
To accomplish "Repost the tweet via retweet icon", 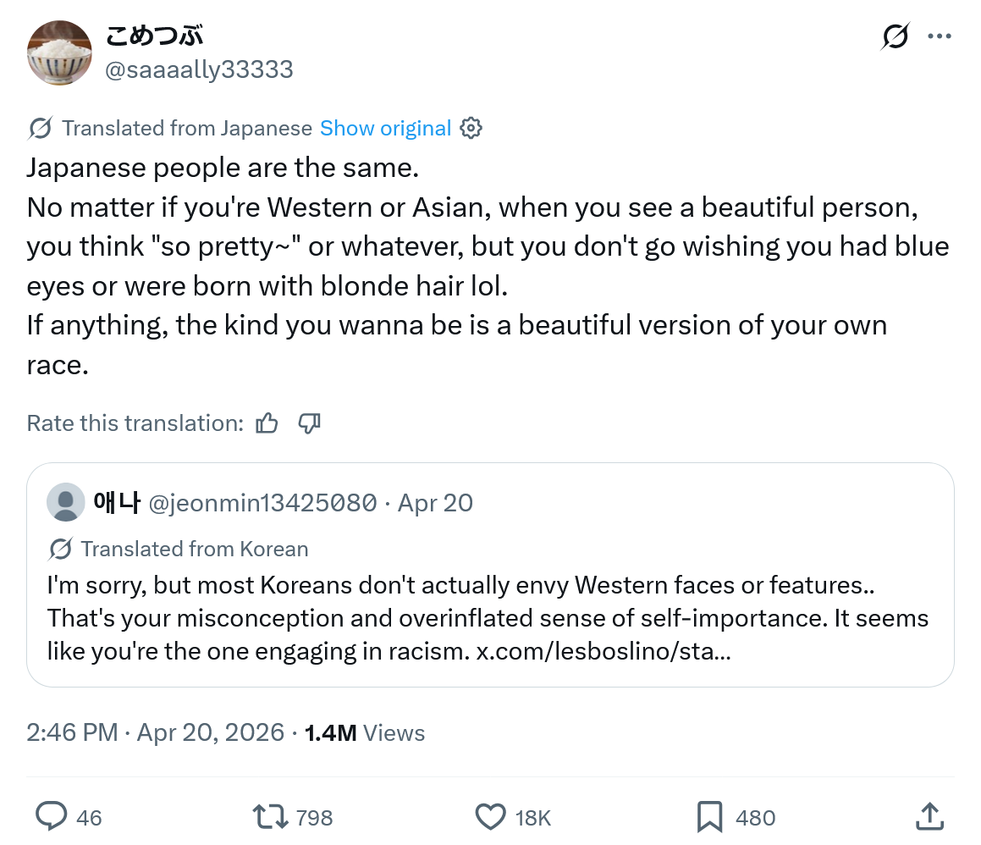I will [270, 817].
